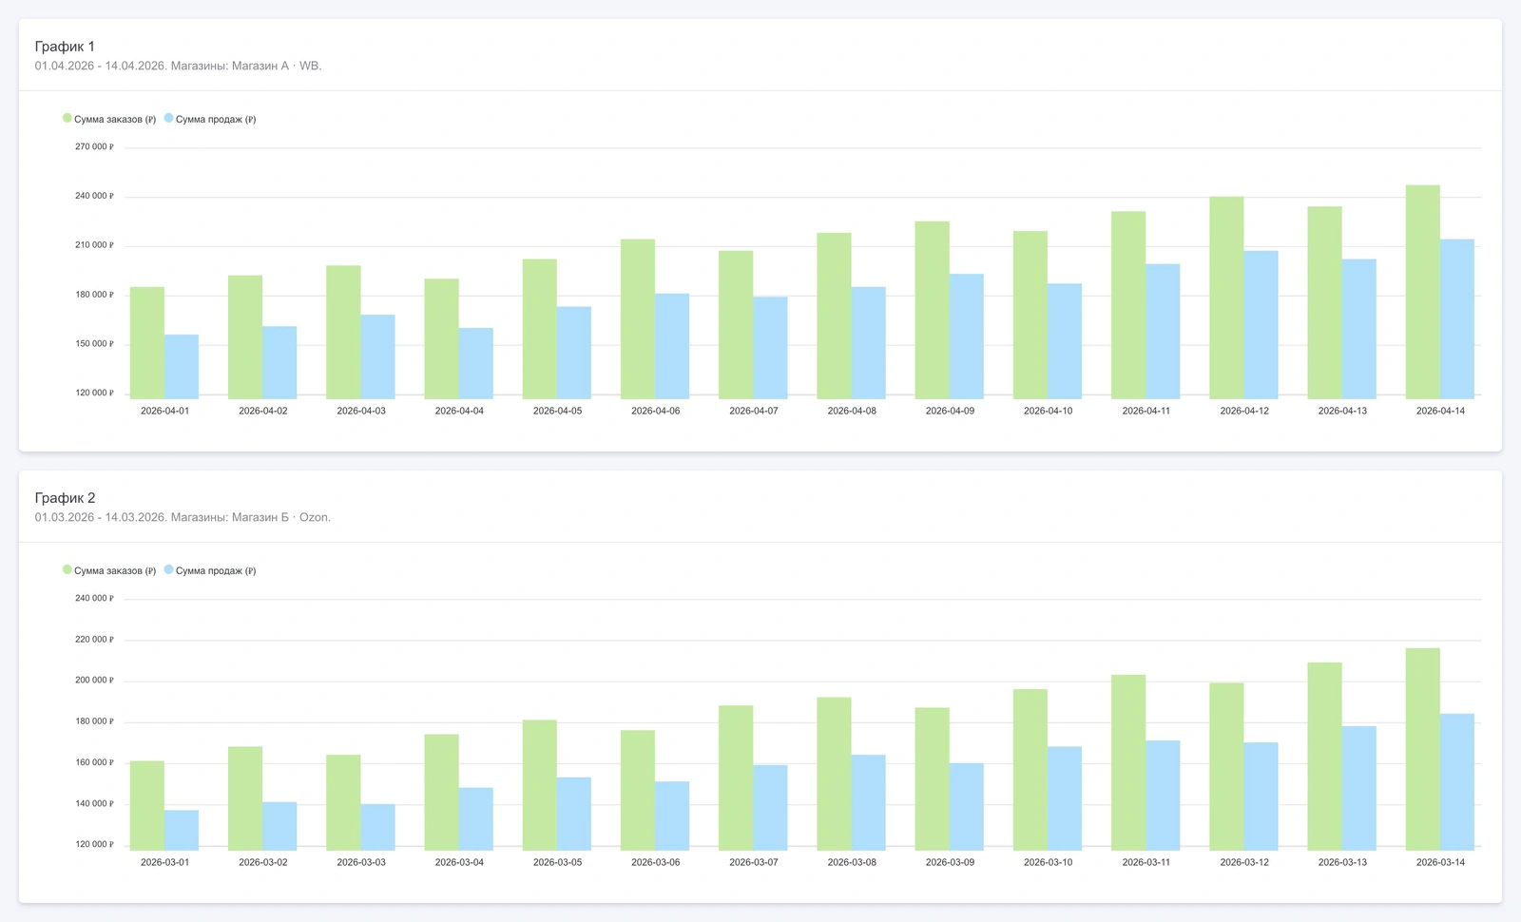Toggle the sales series in График 1 legend
Image resolution: width=1521 pixels, height=922 pixels.
point(210,119)
